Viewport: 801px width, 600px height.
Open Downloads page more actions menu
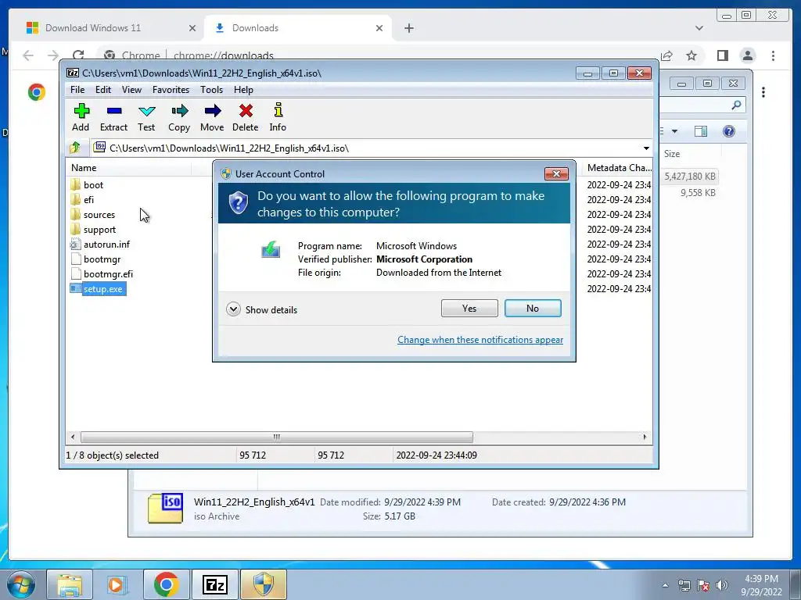point(763,92)
